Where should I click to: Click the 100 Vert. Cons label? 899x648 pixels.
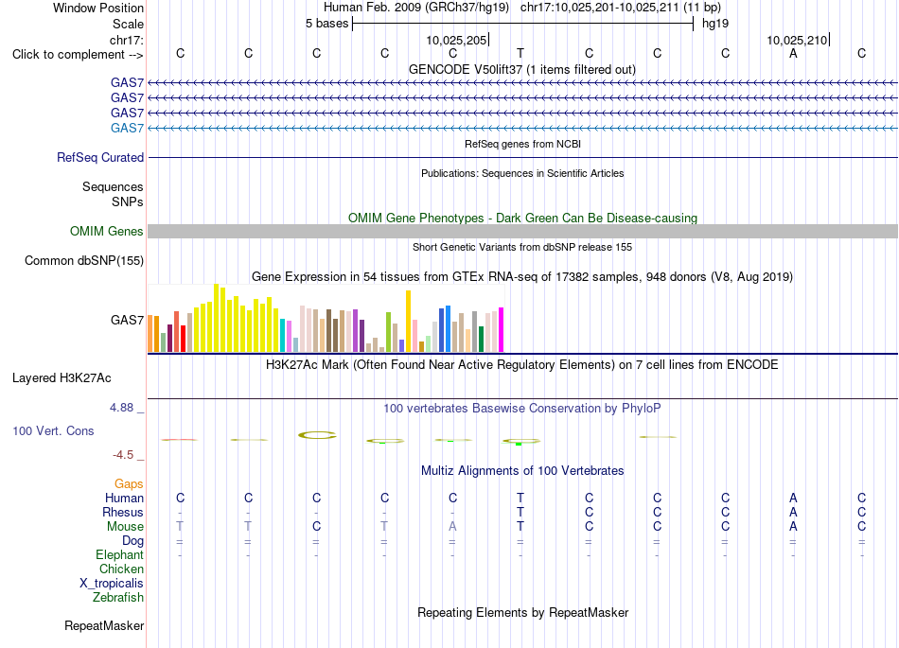coord(53,430)
